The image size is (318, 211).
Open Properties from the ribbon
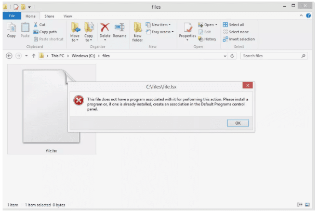click(187, 30)
